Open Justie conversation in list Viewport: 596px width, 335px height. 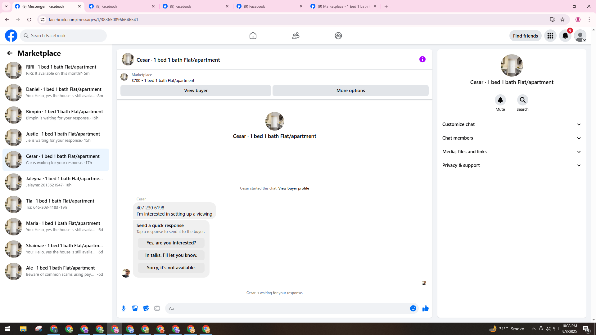[56, 137]
